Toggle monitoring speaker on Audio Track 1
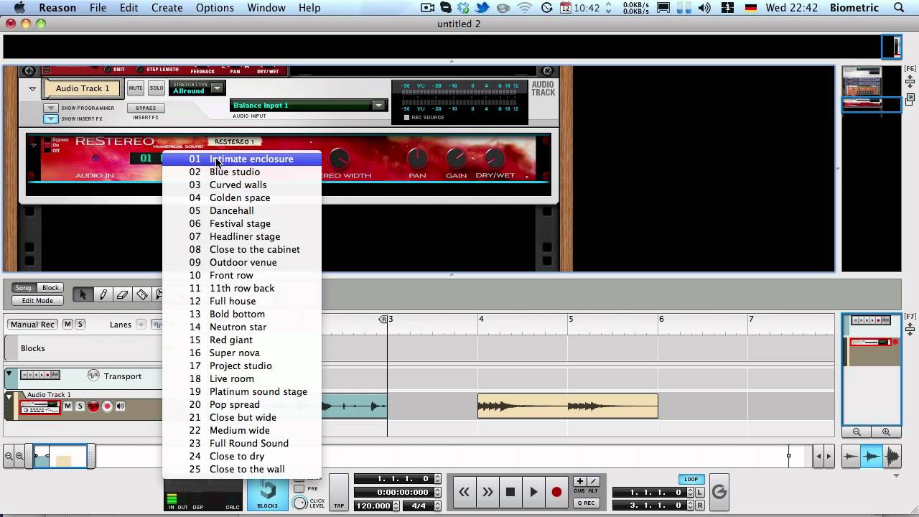 [120, 406]
